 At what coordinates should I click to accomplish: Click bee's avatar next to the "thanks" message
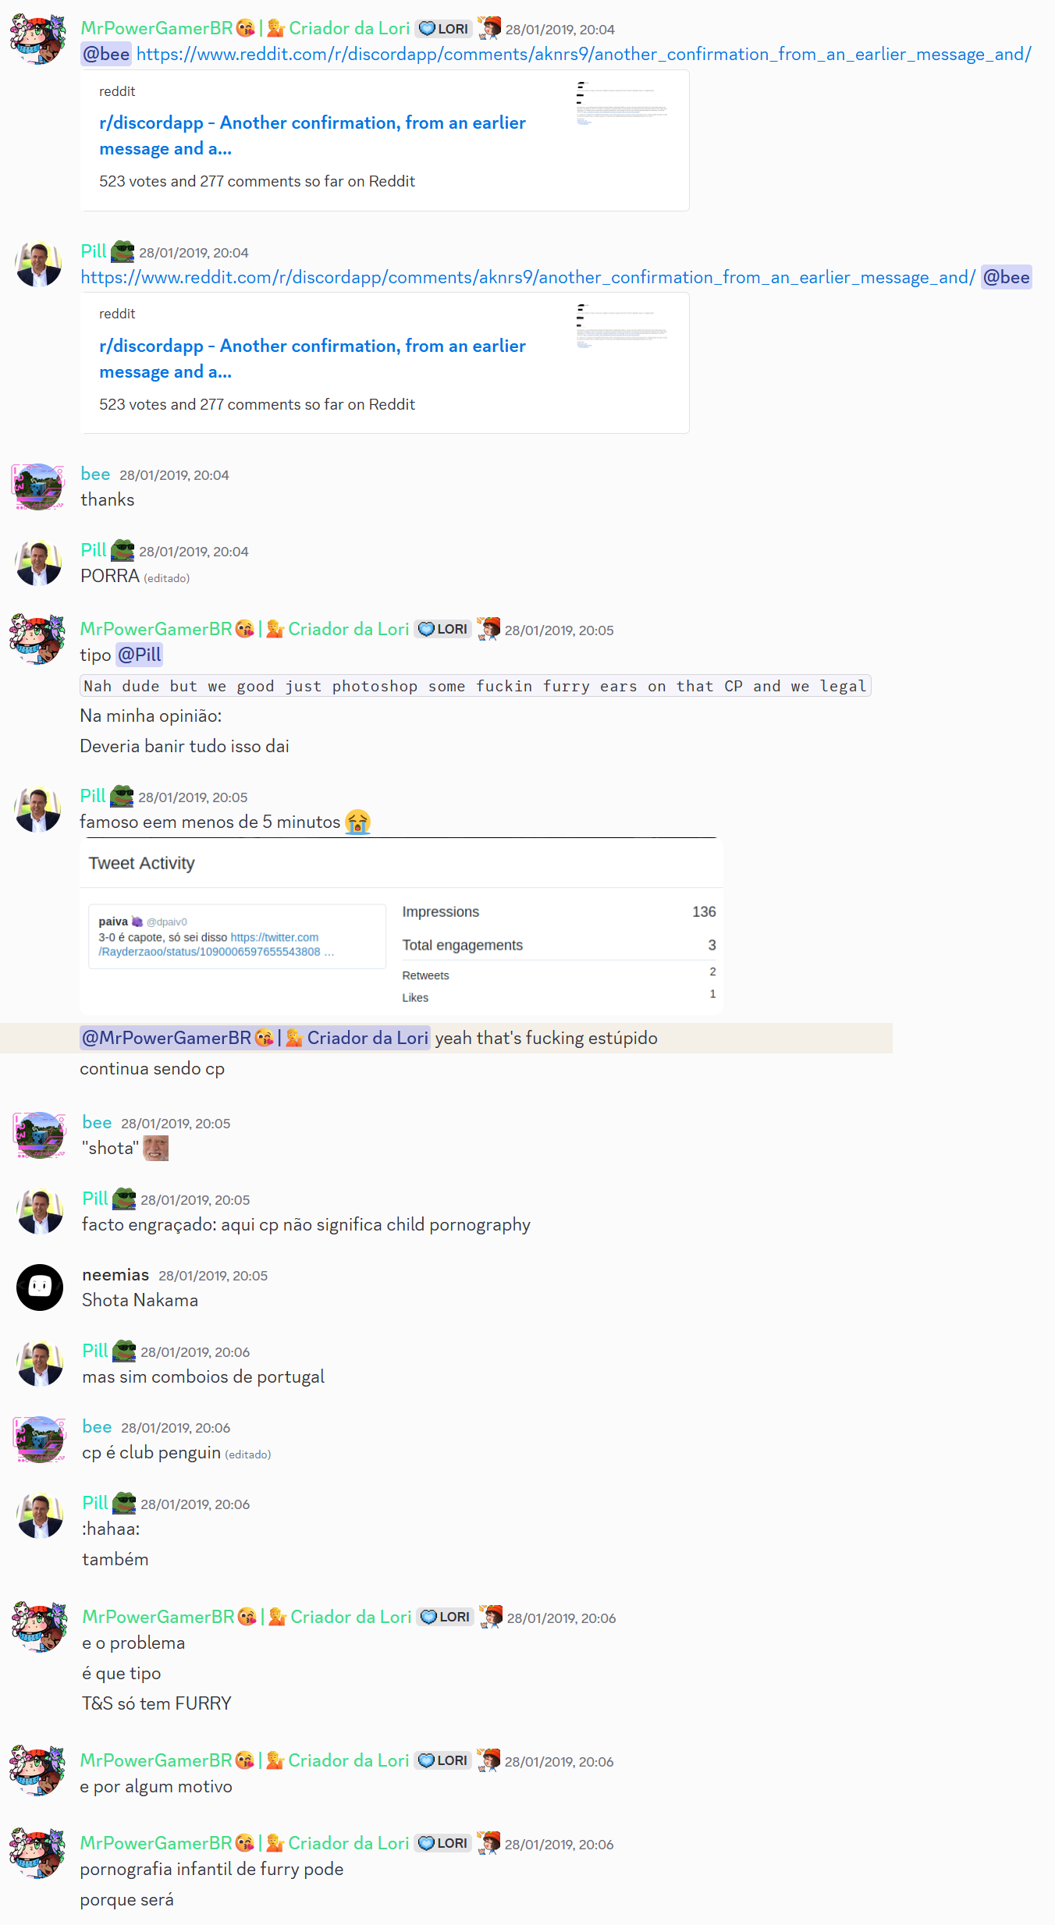click(x=37, y=486)
